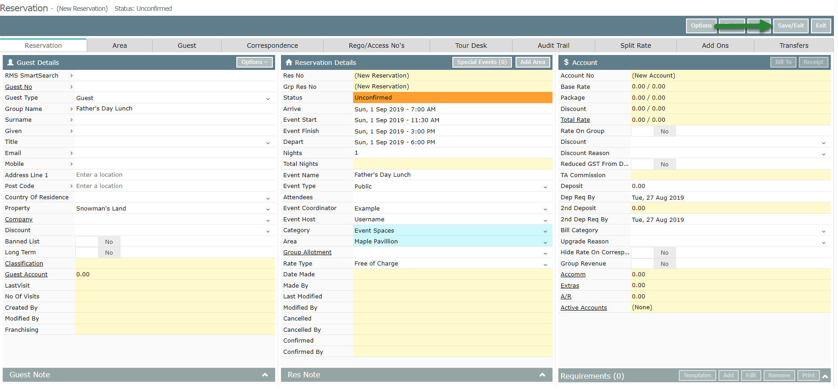This screenshot has width=838, height=389.
Task: Switch to the Split Rate tab
Action: (635, 46)
